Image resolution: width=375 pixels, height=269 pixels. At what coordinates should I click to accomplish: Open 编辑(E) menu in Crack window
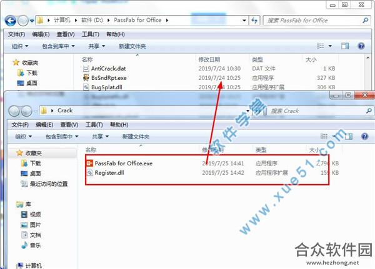point(44,125)
